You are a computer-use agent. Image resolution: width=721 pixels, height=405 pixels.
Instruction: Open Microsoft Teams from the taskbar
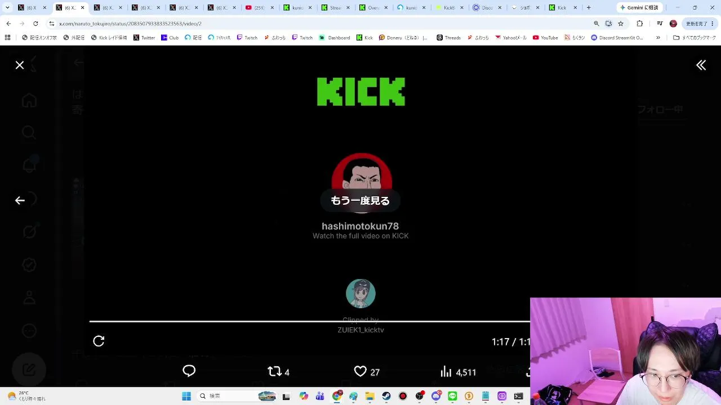tap(321, 397)
